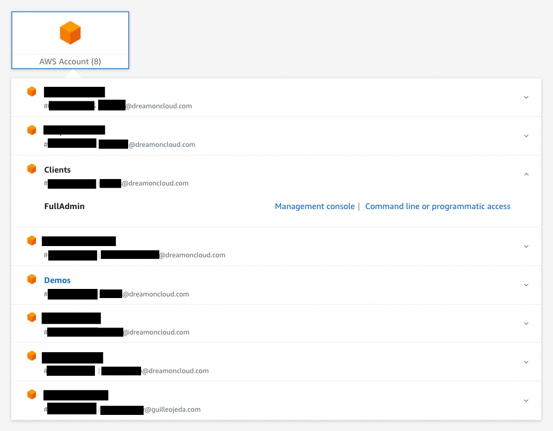Open Command line or programmatic access
553x431 pixels.
click(x=438, y=206)
